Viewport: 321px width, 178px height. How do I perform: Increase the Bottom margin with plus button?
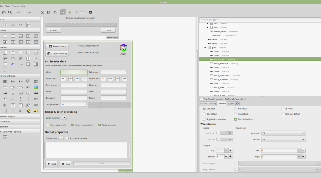pos(230,157)
